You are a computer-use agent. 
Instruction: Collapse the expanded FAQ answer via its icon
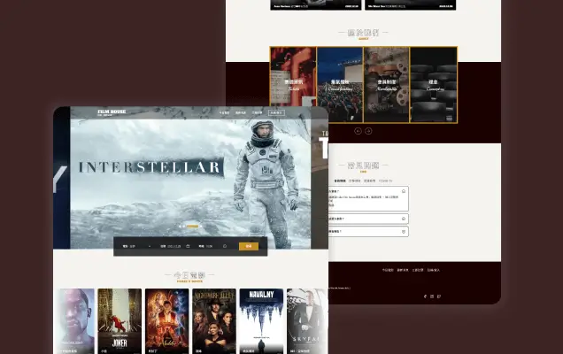(404, 191)
